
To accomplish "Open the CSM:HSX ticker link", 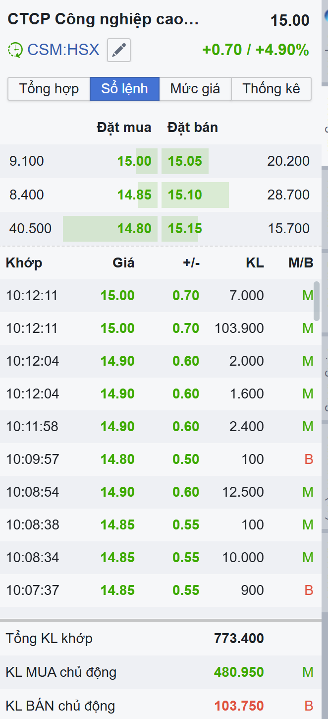I will click(63, 50).
